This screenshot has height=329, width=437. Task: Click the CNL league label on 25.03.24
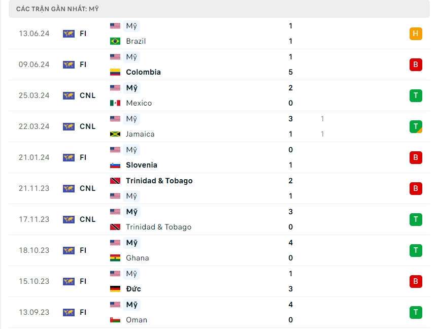tap(87, 95)
